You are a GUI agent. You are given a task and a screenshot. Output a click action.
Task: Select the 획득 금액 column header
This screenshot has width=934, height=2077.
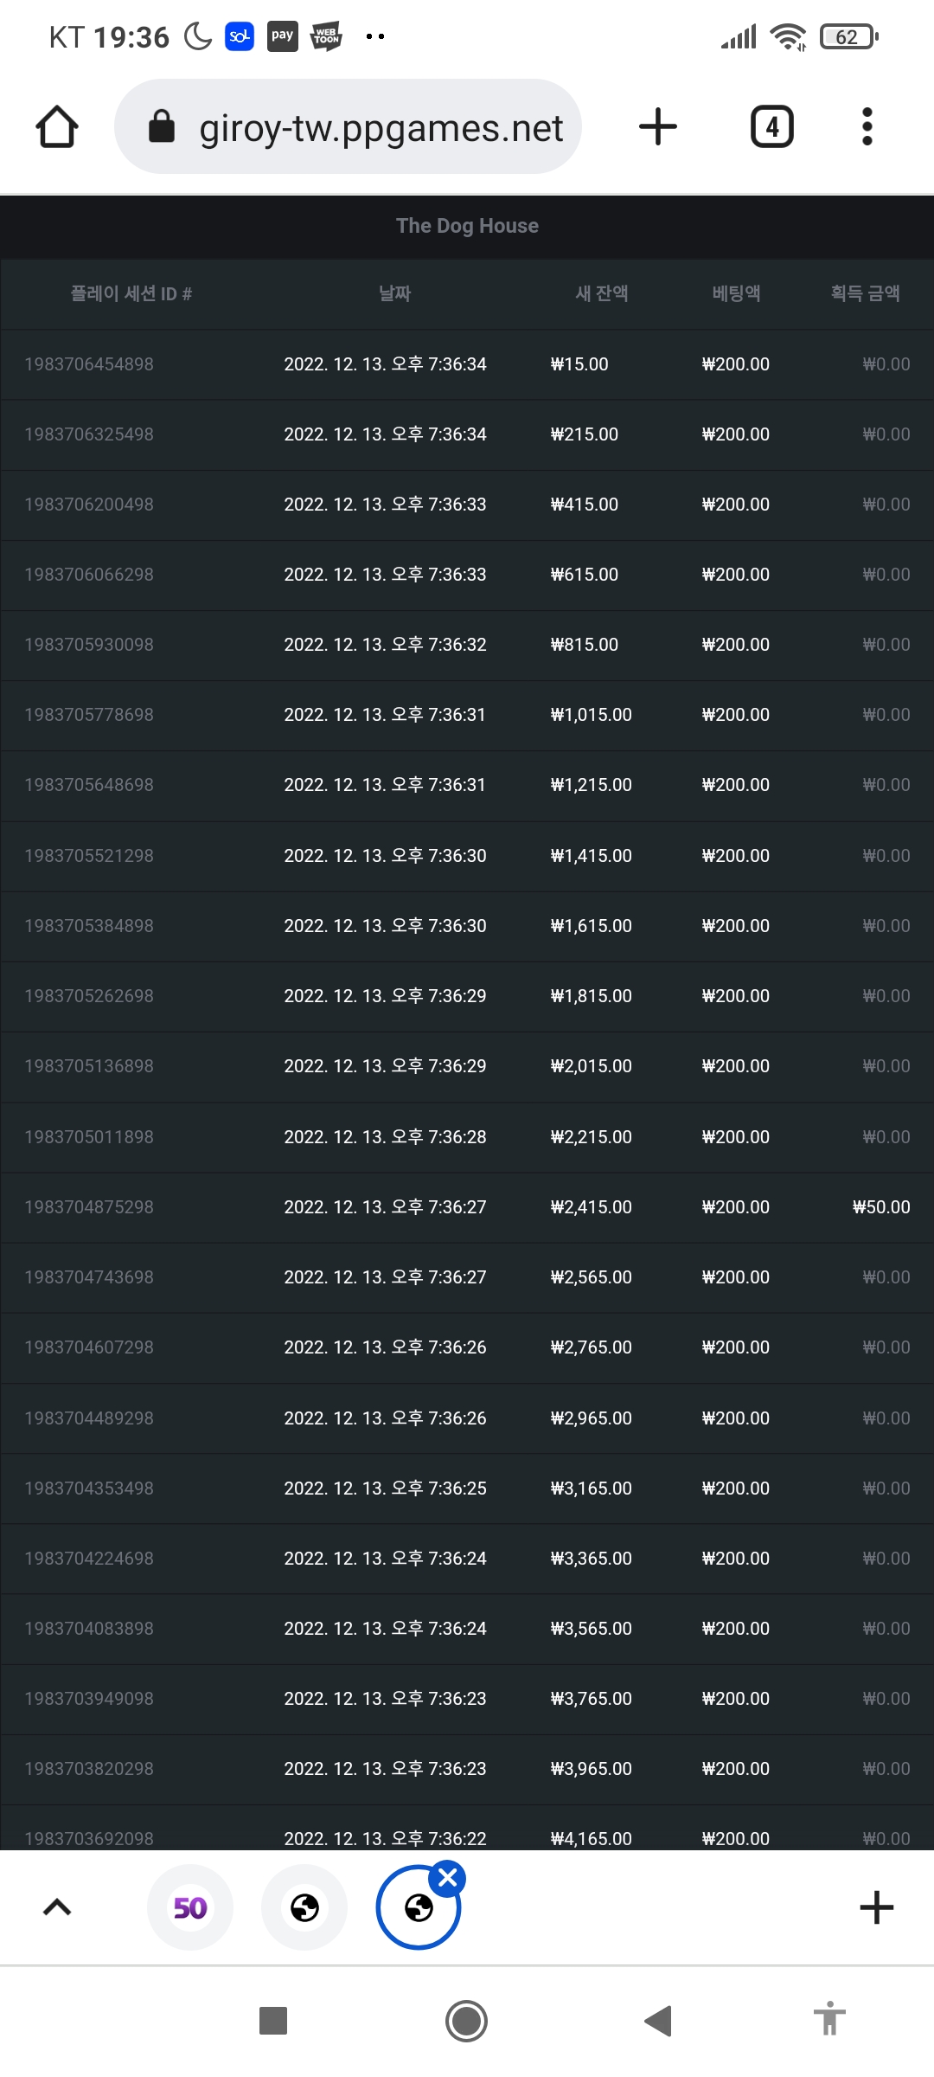click(x=866, y=293)
